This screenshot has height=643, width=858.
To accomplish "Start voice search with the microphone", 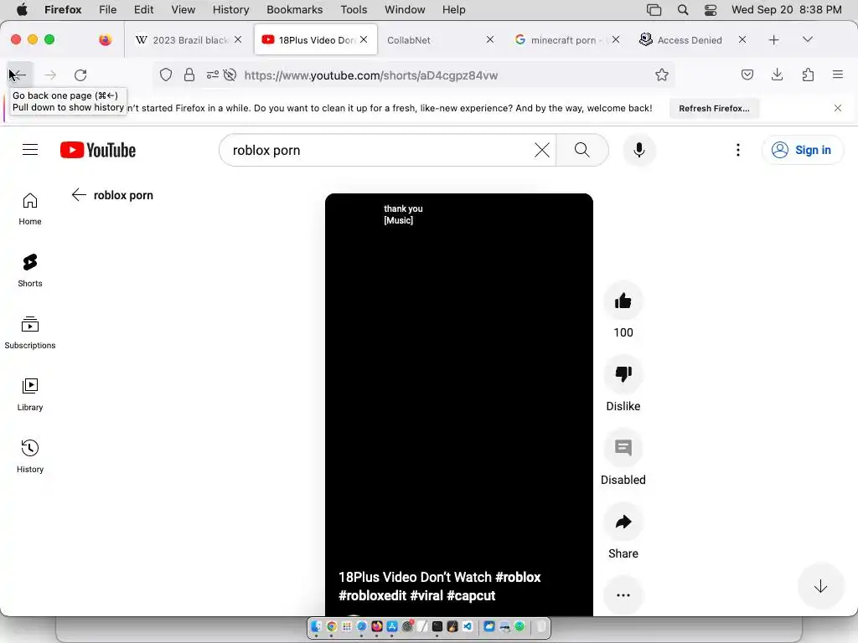I will click(639, 150).
